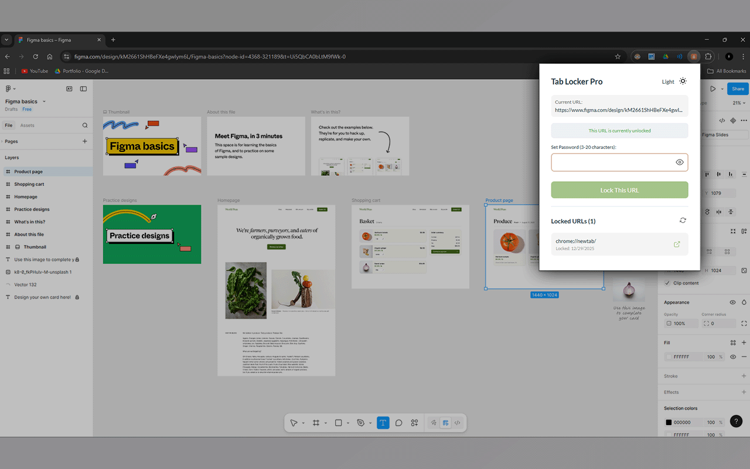Open the Actions tool in toolbar
750x469 pixels.
click(414, 423)
